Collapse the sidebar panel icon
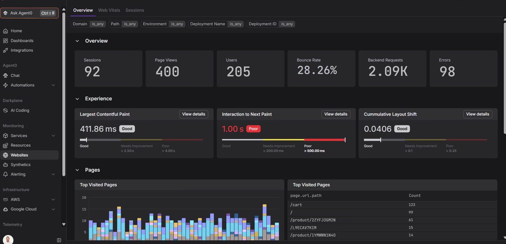The image size is (506, 244). (59, 240)
